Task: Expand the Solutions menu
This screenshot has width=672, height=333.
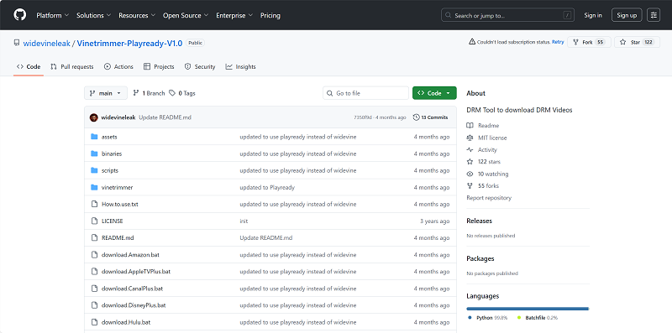Action: click(x=93, y=15)
